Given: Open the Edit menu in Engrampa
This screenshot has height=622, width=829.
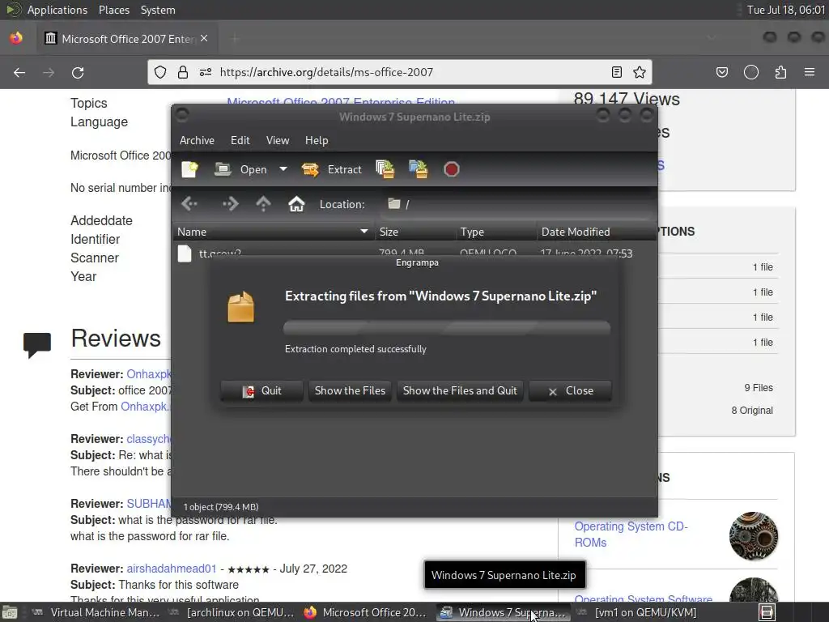Looking at the screenshot, I should [x=240, y=140].
